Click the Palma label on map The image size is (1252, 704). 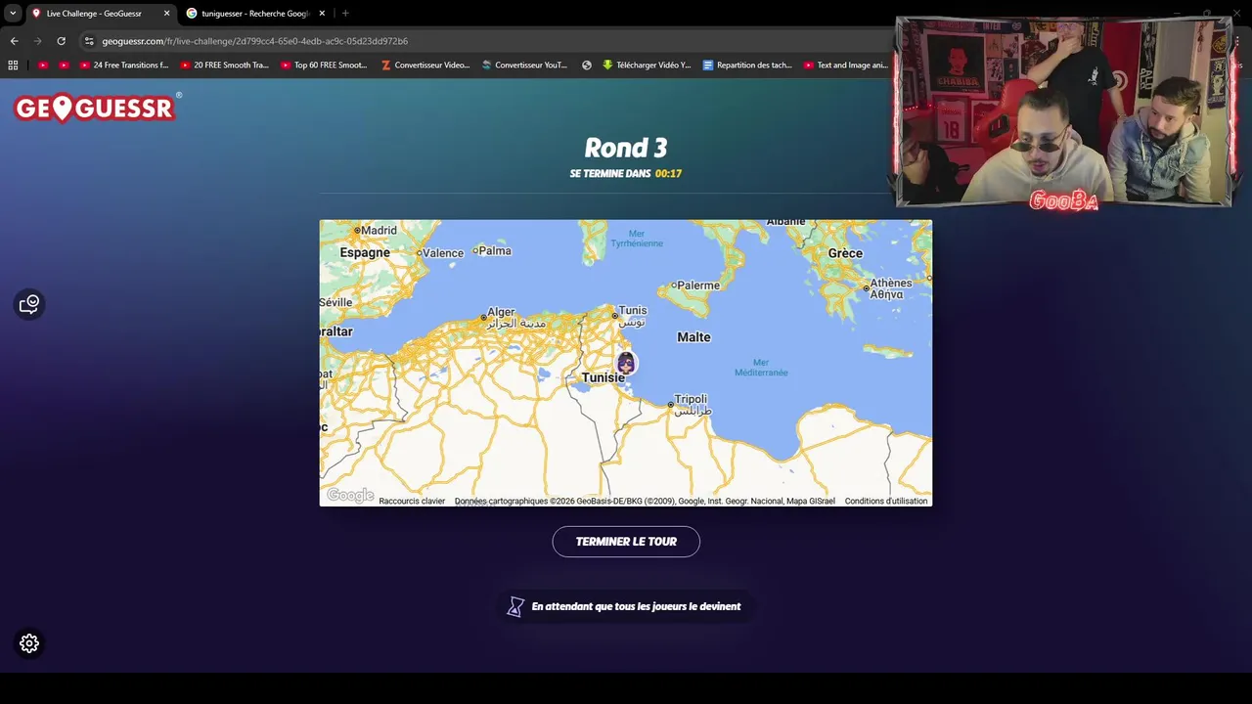[x=495, y=250]
